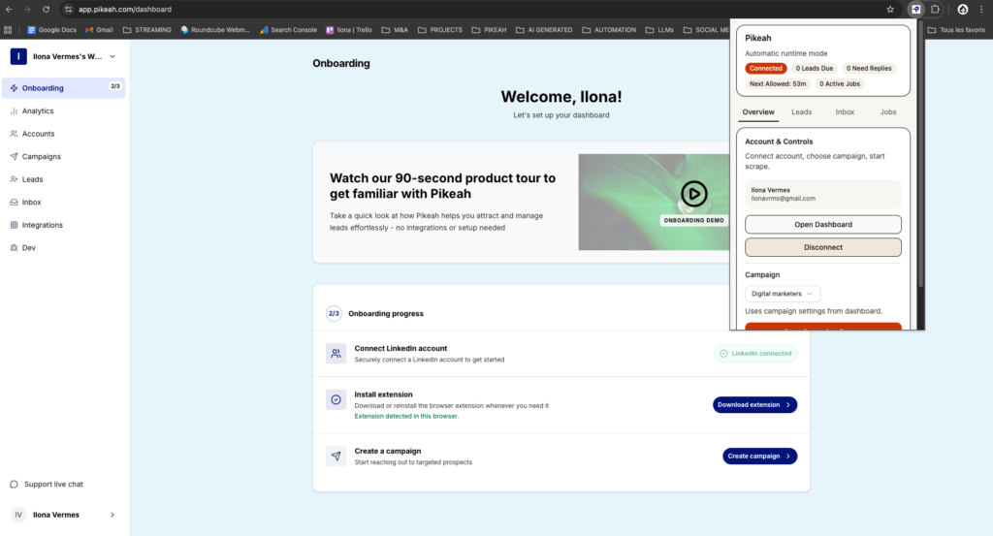Bookmark this page with star icon
Screen dimensions: 993x536
890,9
